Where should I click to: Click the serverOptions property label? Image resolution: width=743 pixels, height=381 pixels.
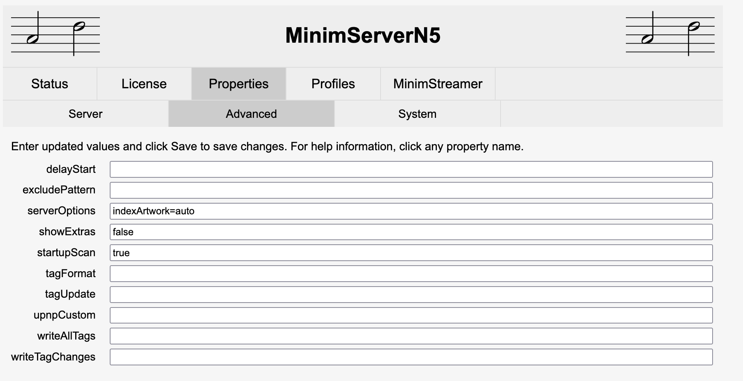point(61,211)
